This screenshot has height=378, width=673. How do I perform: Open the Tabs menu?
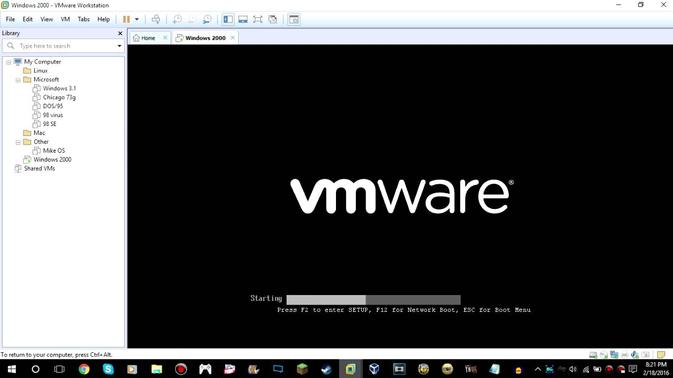tap(84, 19)
